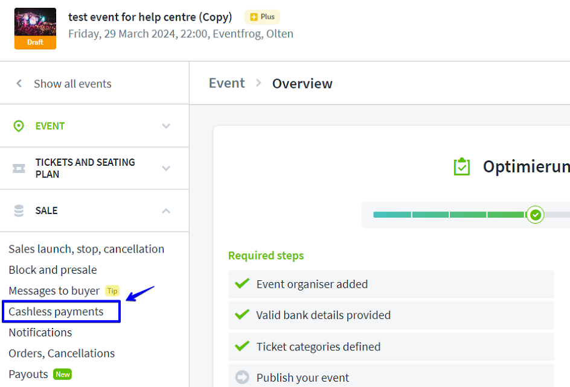
Task: Click the back arrow beside Show all events
Action: (x=19, y=84)
